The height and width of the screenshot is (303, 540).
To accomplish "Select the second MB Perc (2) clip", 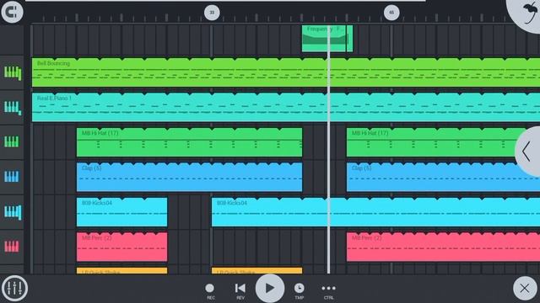I will point(443,247).
